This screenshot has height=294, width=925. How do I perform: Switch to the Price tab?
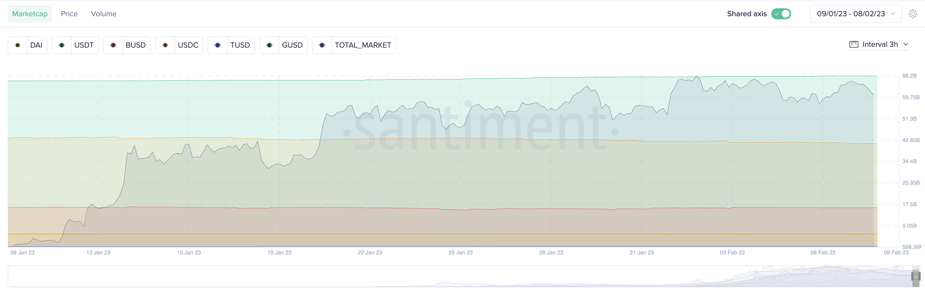click(69, 14)
